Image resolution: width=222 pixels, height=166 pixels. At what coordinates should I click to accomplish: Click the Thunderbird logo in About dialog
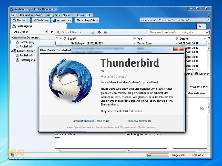(70, 80)
